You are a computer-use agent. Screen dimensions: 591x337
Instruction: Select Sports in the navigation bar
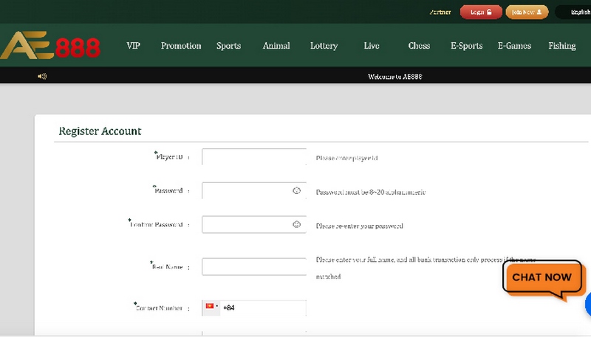[228, 46]
